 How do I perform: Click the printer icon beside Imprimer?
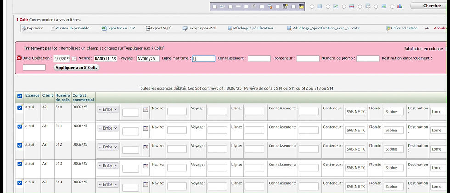point(24,28)
